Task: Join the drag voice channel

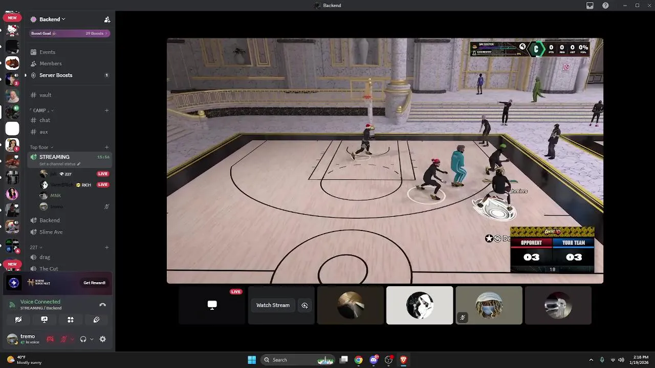Action: click(x=69, y=257)
